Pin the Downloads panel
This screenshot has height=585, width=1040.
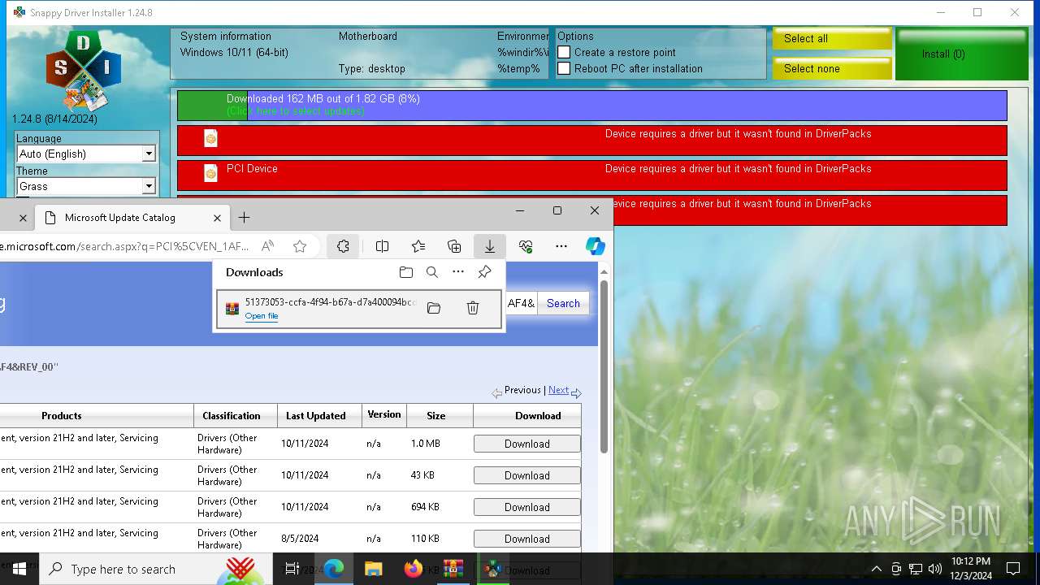coord(485,272)
